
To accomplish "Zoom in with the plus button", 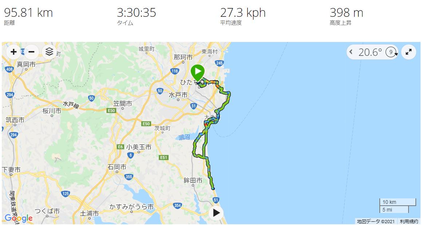I will pyautogui.click(x=13, y=52).
